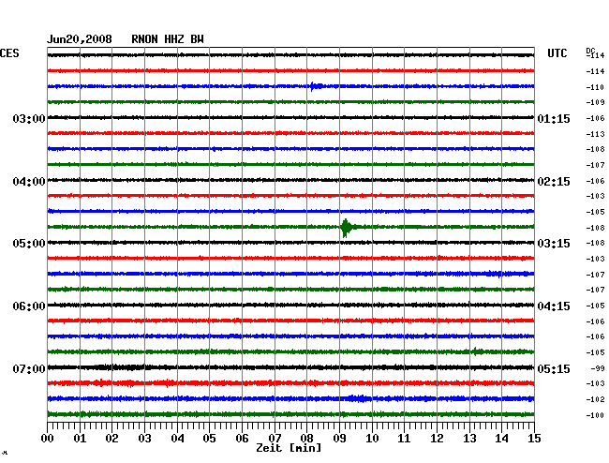Select the 04:00 local time label
The width and height of the screenshot is (609, 463).
tap(29, 182)
